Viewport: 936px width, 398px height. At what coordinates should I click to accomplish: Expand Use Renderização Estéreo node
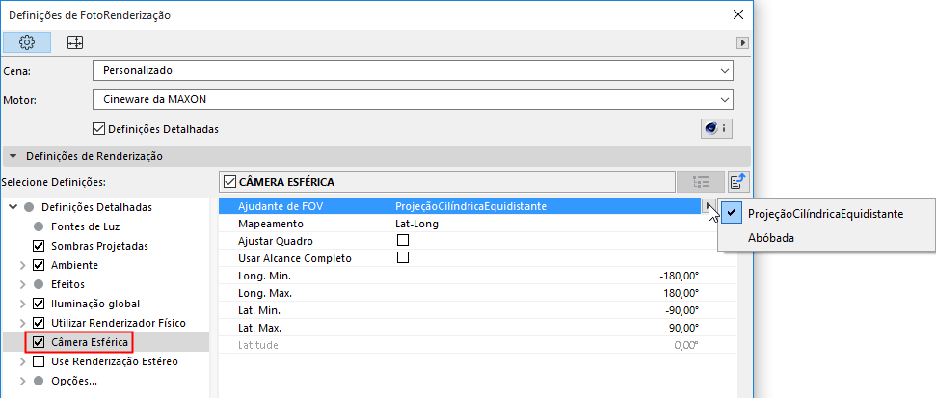click(x=23, y=361)
